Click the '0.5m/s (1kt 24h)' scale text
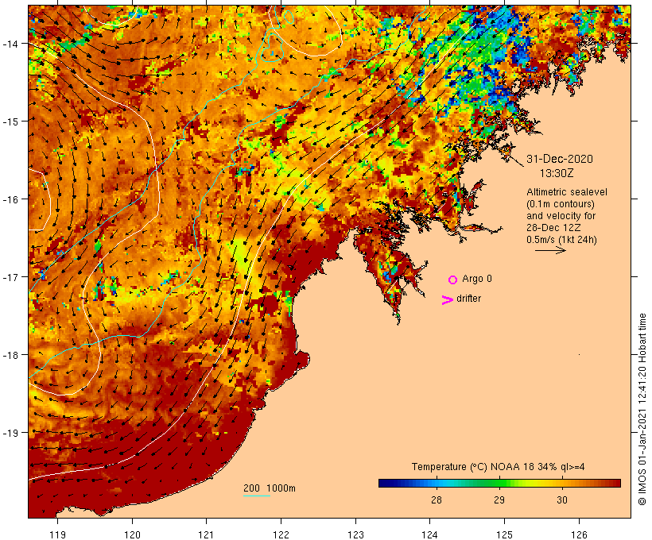 click(561, 240)
